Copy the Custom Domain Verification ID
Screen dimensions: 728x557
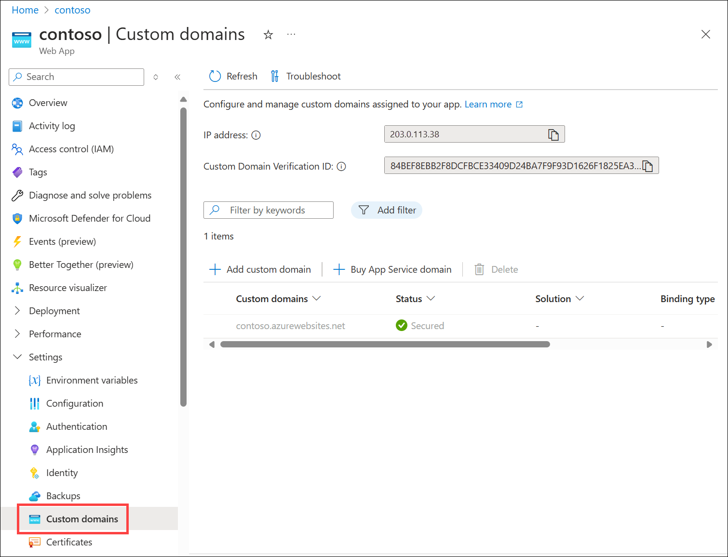pos(647,166)
